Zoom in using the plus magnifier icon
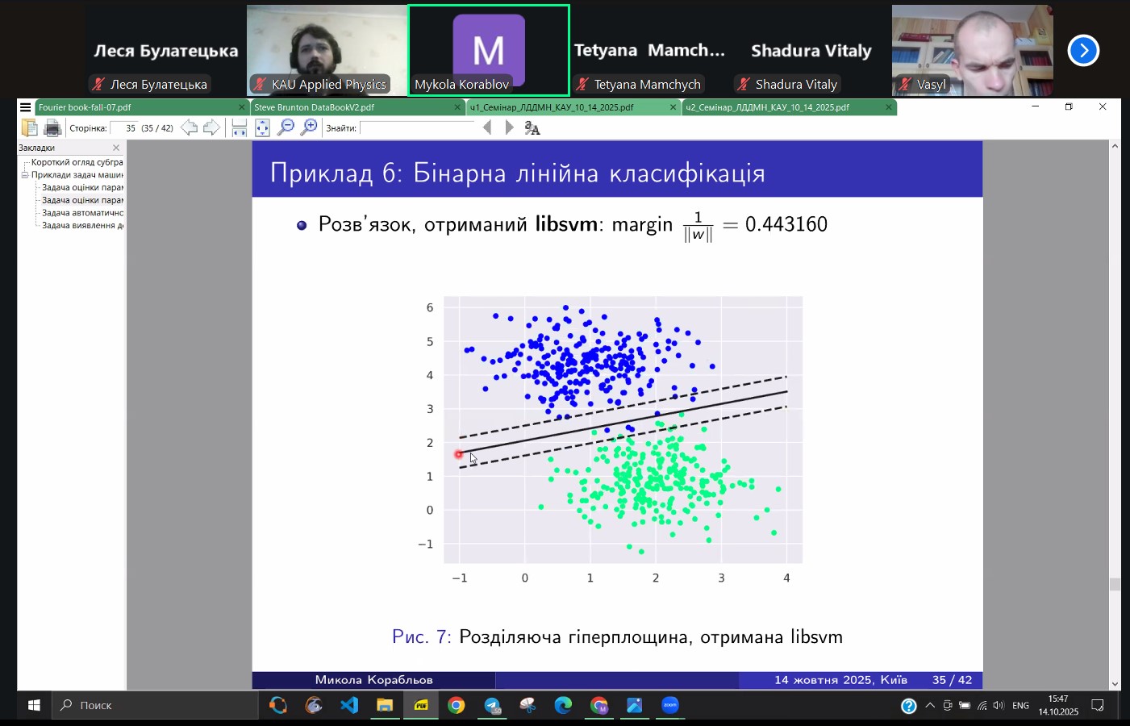 309,127
